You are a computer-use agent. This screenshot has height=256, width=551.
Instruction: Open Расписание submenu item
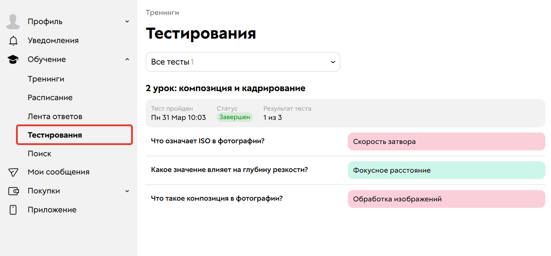(x=50, y=98)
